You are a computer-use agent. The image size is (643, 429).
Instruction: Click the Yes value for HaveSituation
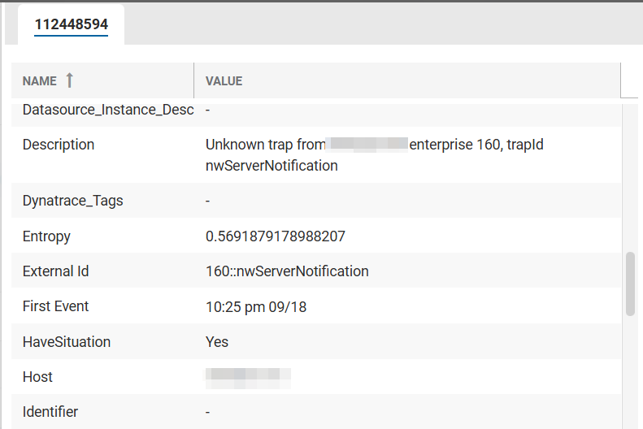pos(217,342)
